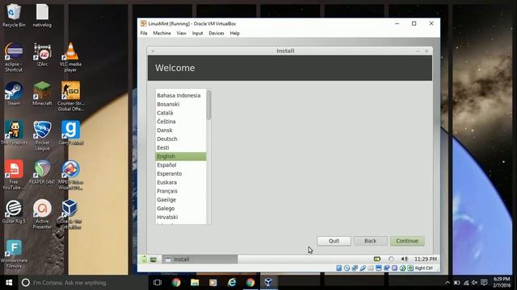Select the REAPER (x64) desktop icon
The image size is (517, 290).
click(42, 172)
